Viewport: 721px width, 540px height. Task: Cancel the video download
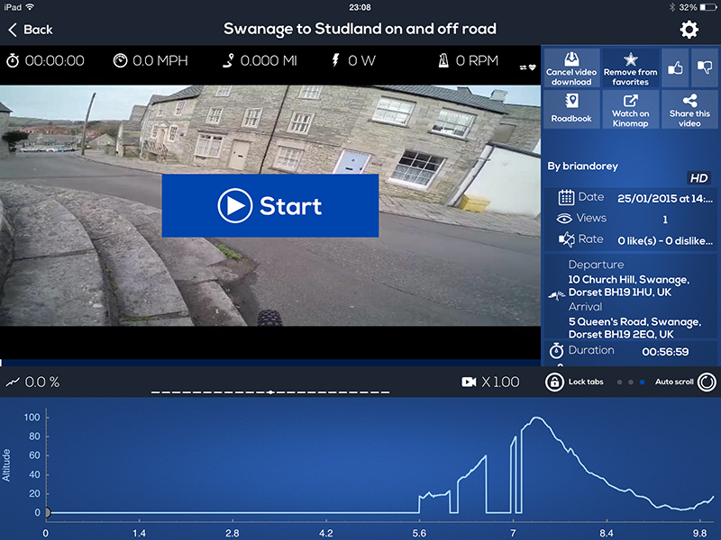571,67
